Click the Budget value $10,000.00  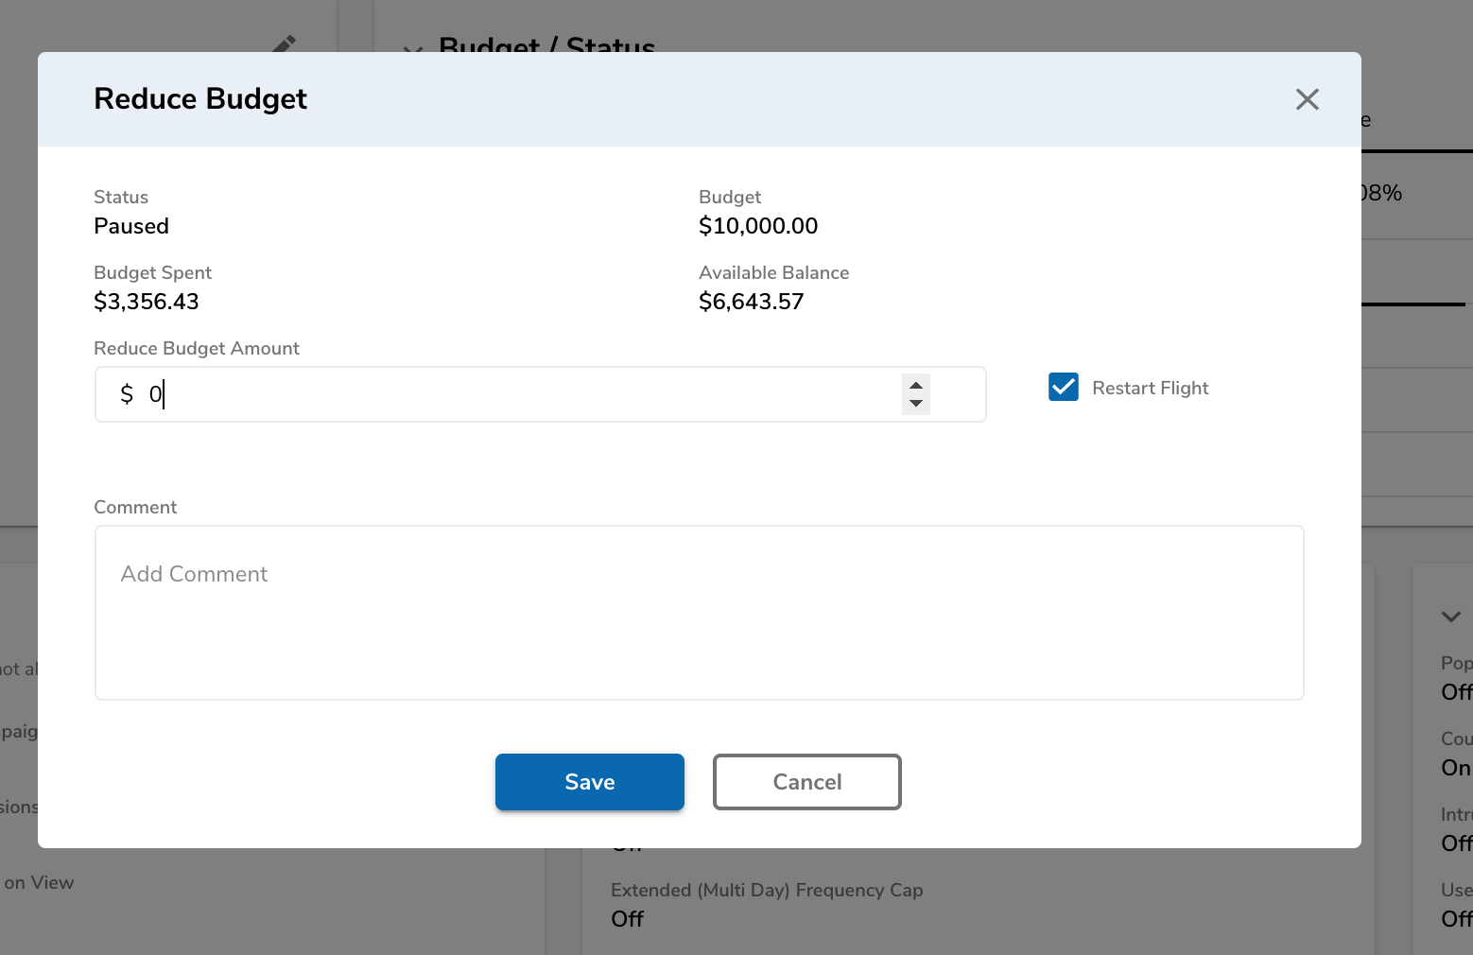(758, 226)
